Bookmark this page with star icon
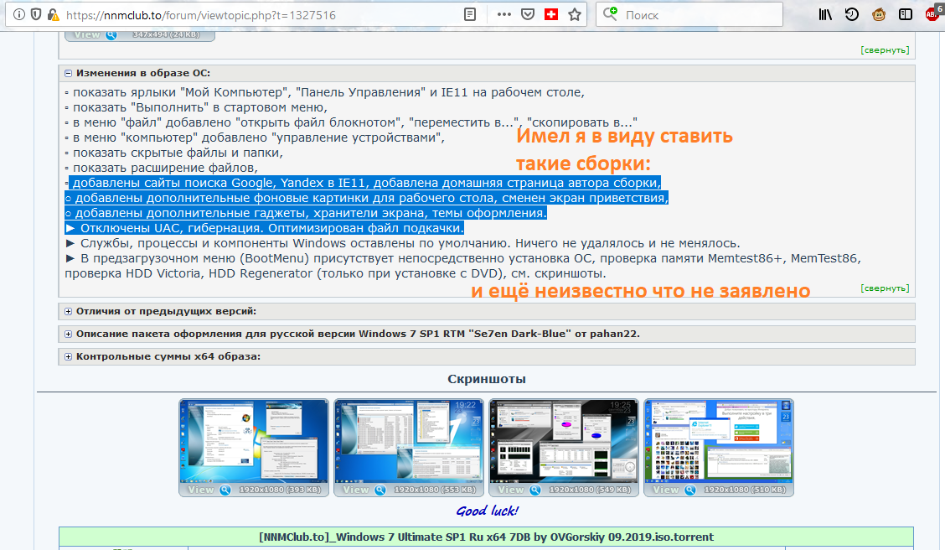Viewport: 945px width, 550px height. point(575,14)
